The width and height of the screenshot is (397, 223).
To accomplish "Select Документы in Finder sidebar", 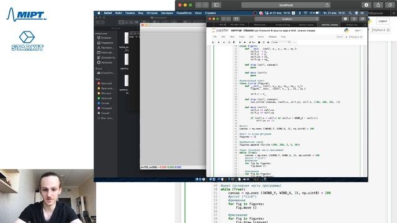I will click(x=106, y=58).
